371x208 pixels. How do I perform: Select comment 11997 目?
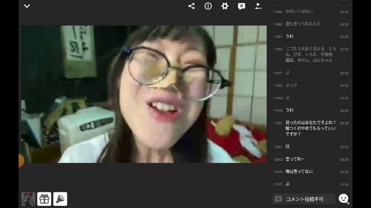(311, 147)
